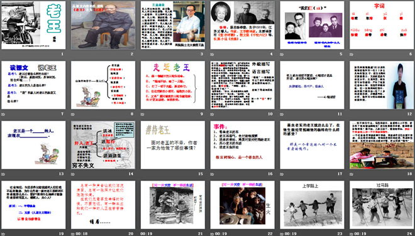Click the animation star icon under slide 10
Image resolution: width=415 pixels, height=236 pixels.
[212, 114]
